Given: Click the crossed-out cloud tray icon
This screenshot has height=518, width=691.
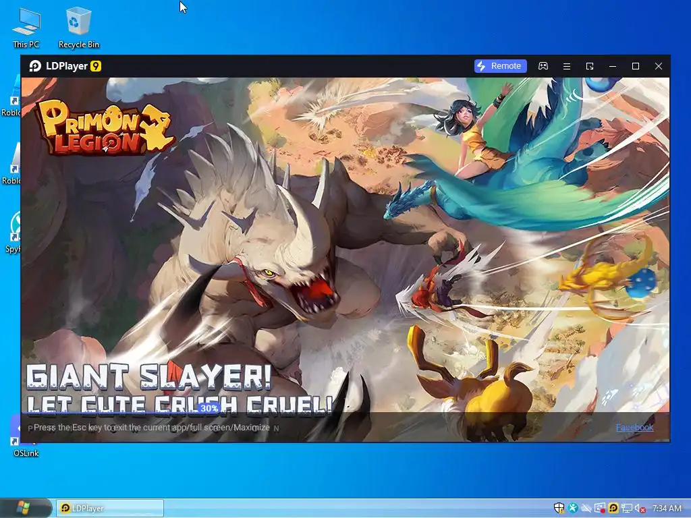Looking at the screenshot, I should coord(586,509).
